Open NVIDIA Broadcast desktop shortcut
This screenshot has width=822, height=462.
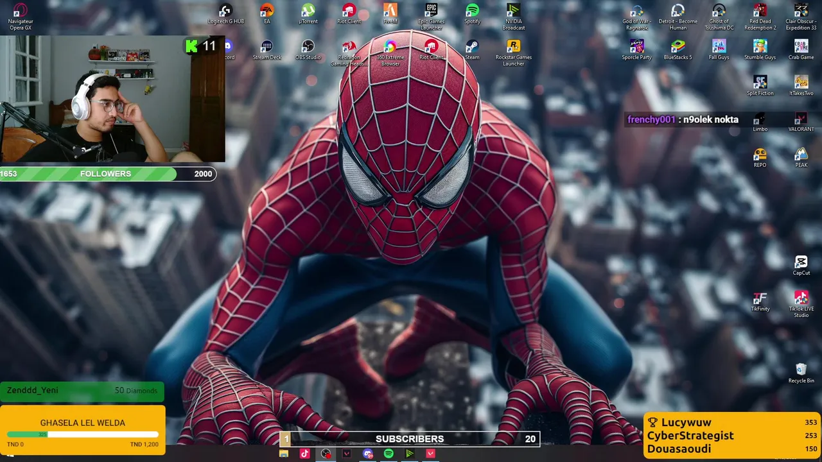(514, 17)
